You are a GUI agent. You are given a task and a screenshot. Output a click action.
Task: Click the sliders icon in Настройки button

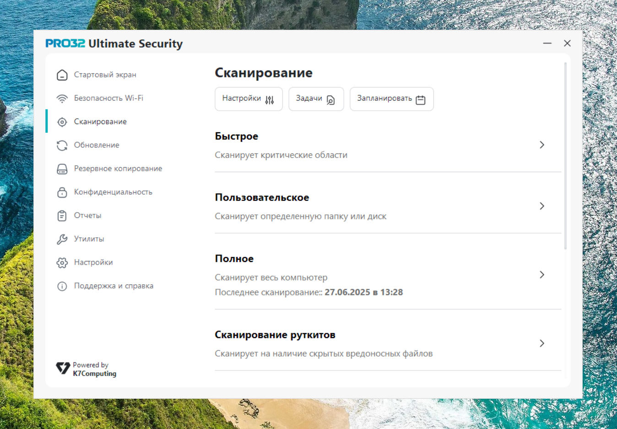point(270,100)
